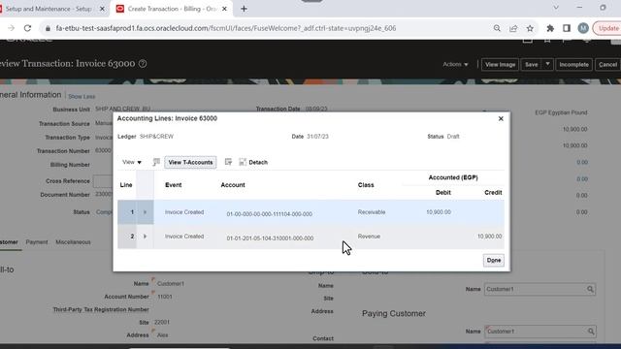Select row header for line 1
Viewport: 621px width, 349px height.
click(x=127, y=212)
